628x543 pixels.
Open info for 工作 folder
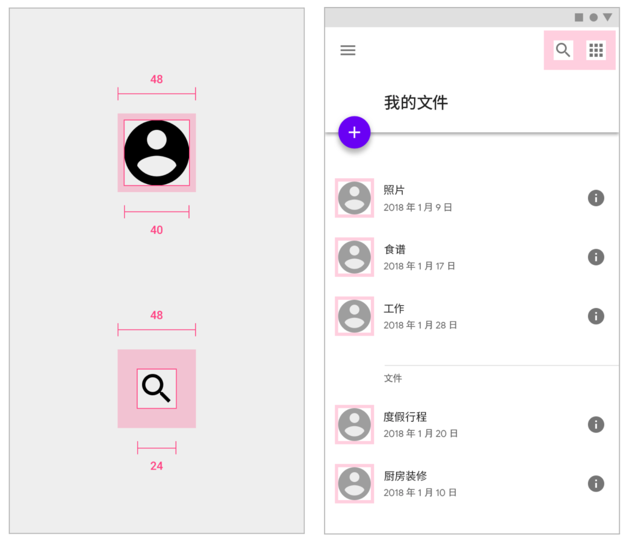point(595,316)
